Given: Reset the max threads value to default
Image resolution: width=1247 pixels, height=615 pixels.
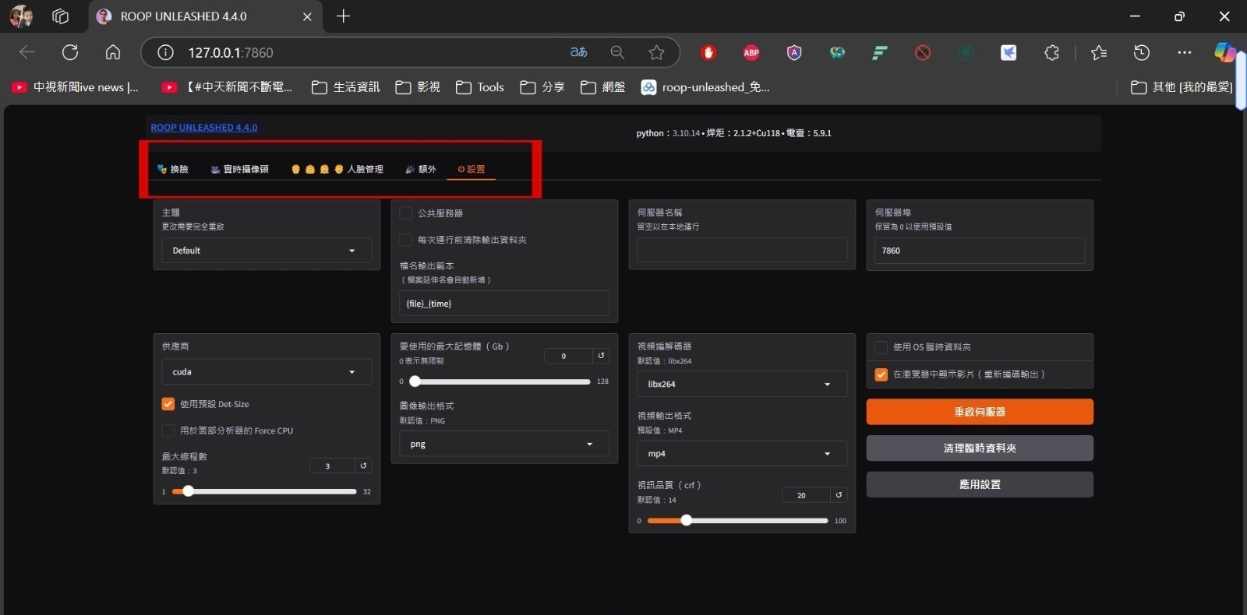Looking at the screenshot, I should [x=363, y=466].
